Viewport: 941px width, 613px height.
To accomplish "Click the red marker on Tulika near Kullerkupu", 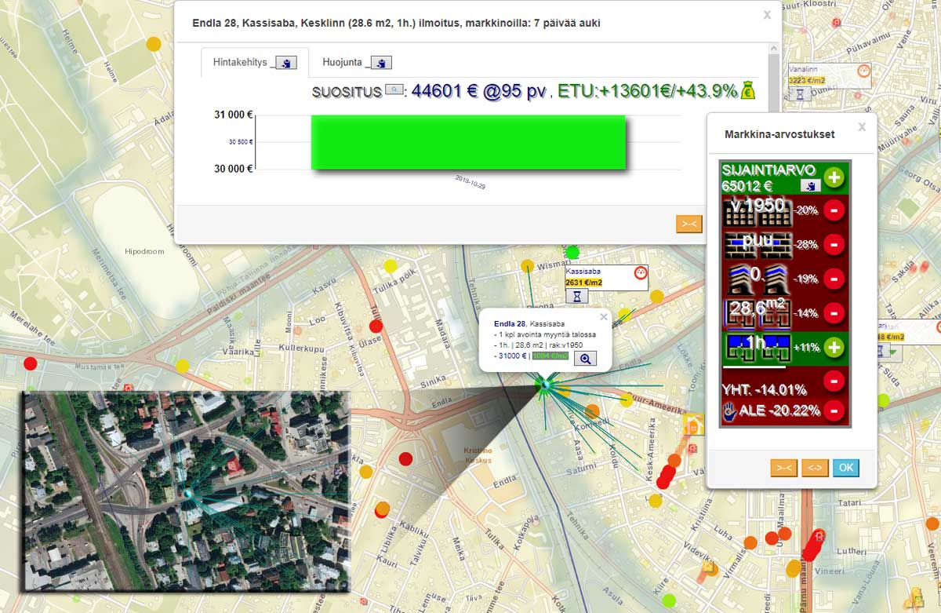I will (x=376, y=326).
